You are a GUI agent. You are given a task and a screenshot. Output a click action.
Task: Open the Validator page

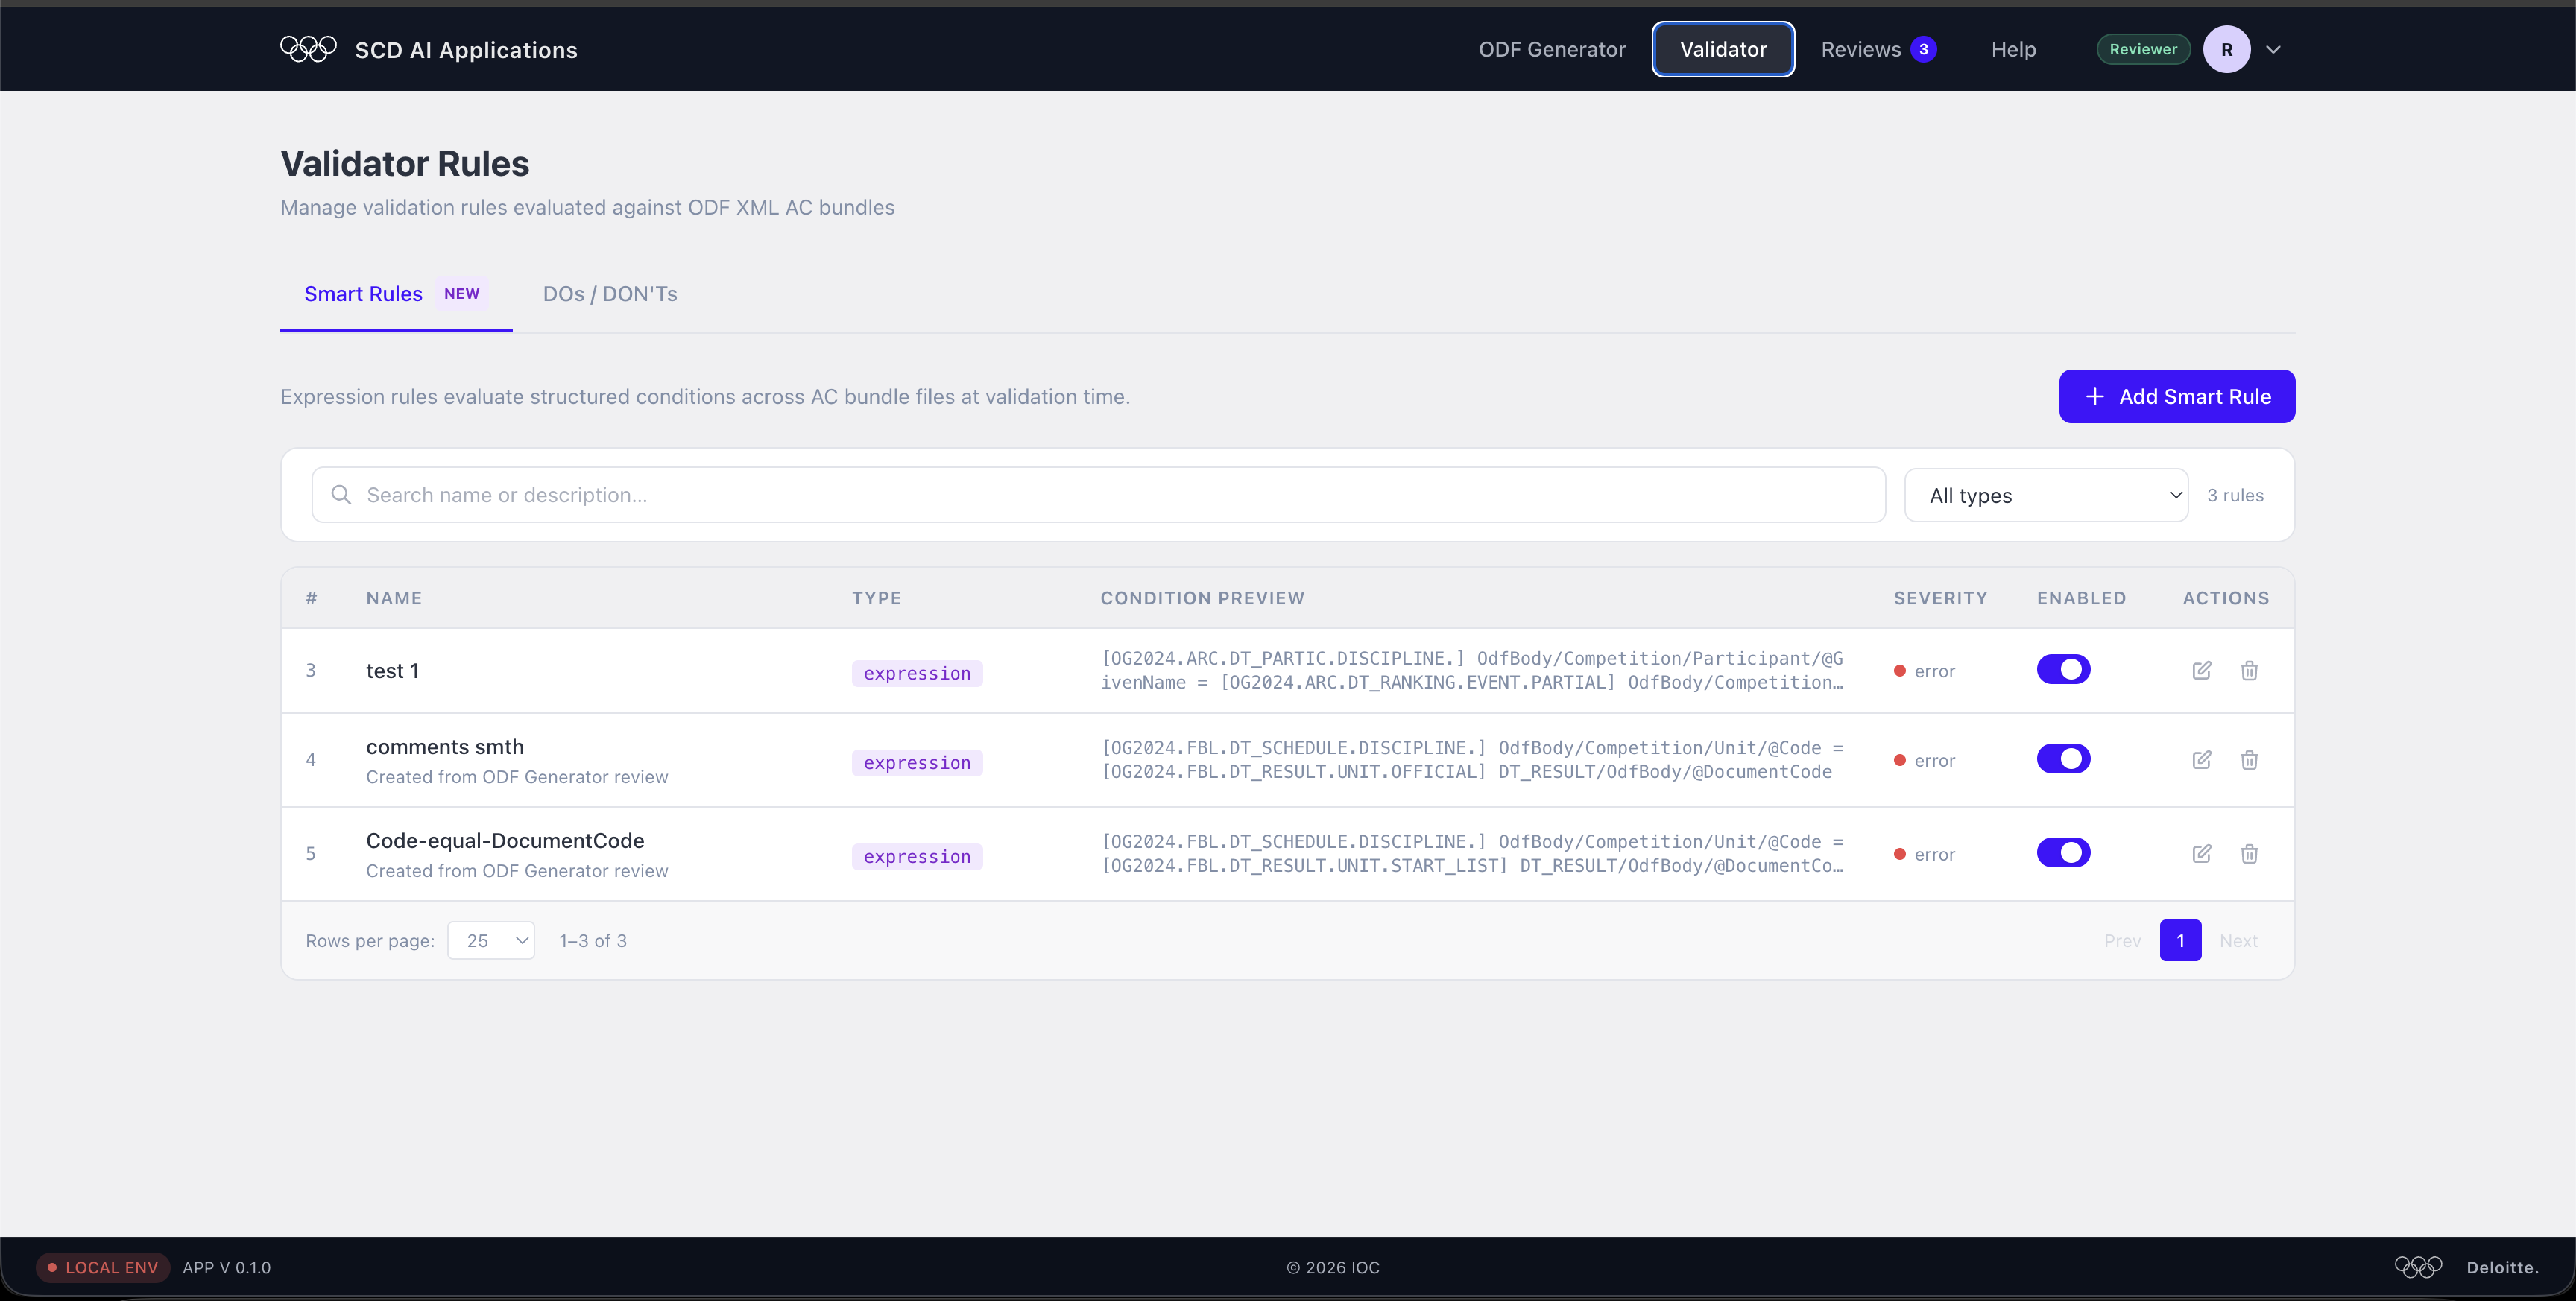(1723, 49)
